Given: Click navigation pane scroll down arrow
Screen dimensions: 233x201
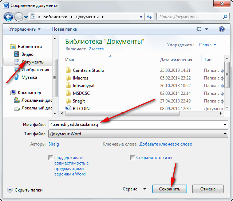Looking at the screenshot, I should tap(55, 114).
